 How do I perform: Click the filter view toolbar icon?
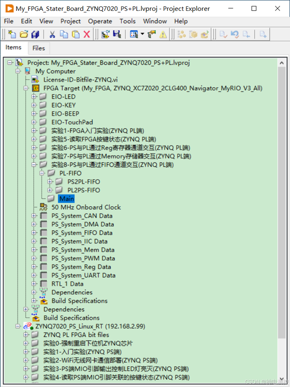[x=134, y=34]
